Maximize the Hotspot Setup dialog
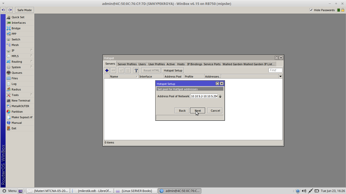The image size is (346, 194). pos(217,84)
